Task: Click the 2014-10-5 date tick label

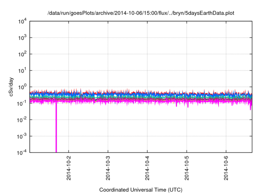Action: click(187, 168)
